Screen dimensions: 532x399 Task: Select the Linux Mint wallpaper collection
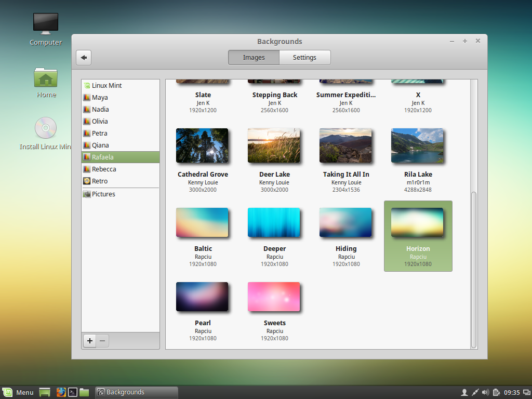107,86
